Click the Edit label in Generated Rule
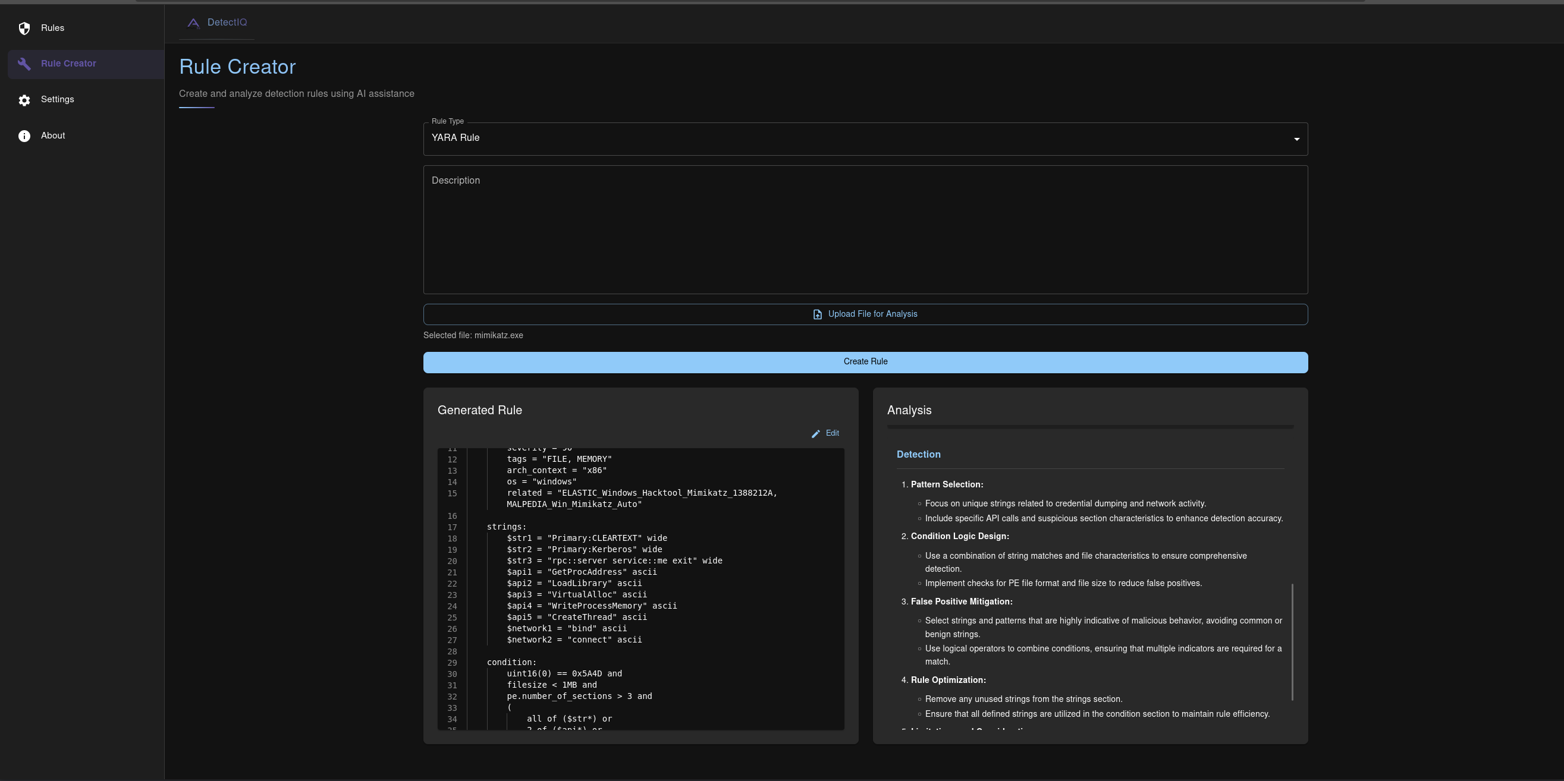1564x781 pixels. pyautogui.click(x=833, y=433)
